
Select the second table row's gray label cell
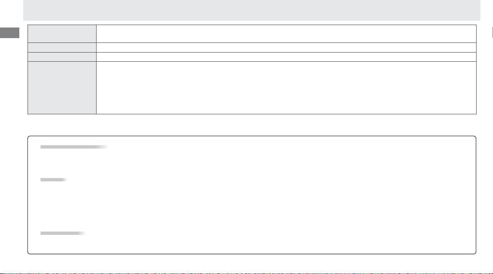click(62, 47)
